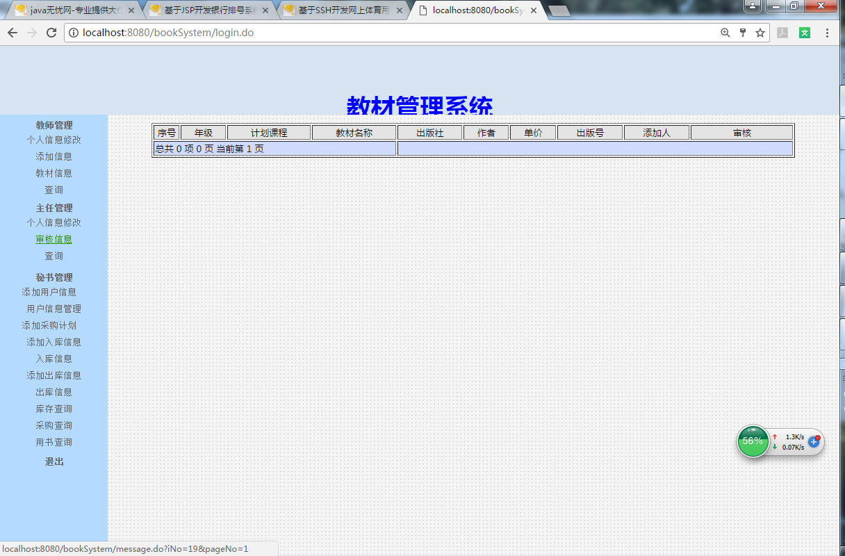This screenshot has height=556, width=845.
Task: Click the 添加人 column header
Action: [x=657, y=133]
